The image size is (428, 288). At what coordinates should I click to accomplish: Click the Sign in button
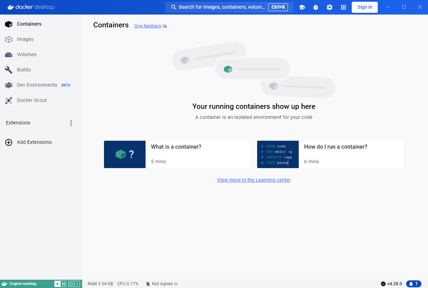365,7
